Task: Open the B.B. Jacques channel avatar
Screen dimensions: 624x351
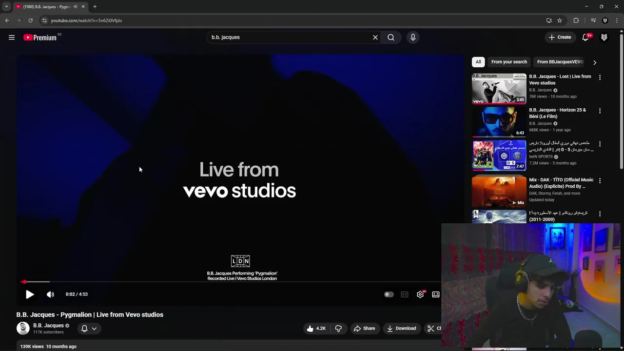Action: pyautogui.click(x=23, y=328)
